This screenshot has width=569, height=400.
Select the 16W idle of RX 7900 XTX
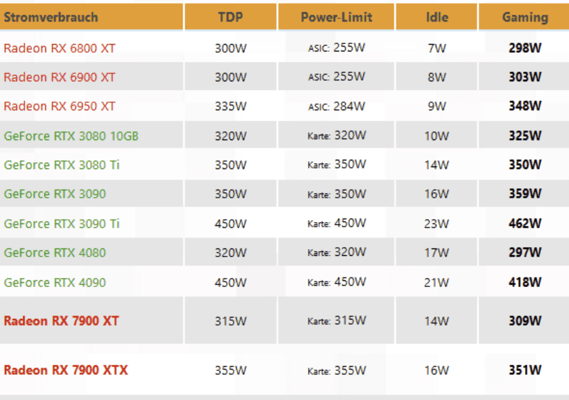click(437, 370)
